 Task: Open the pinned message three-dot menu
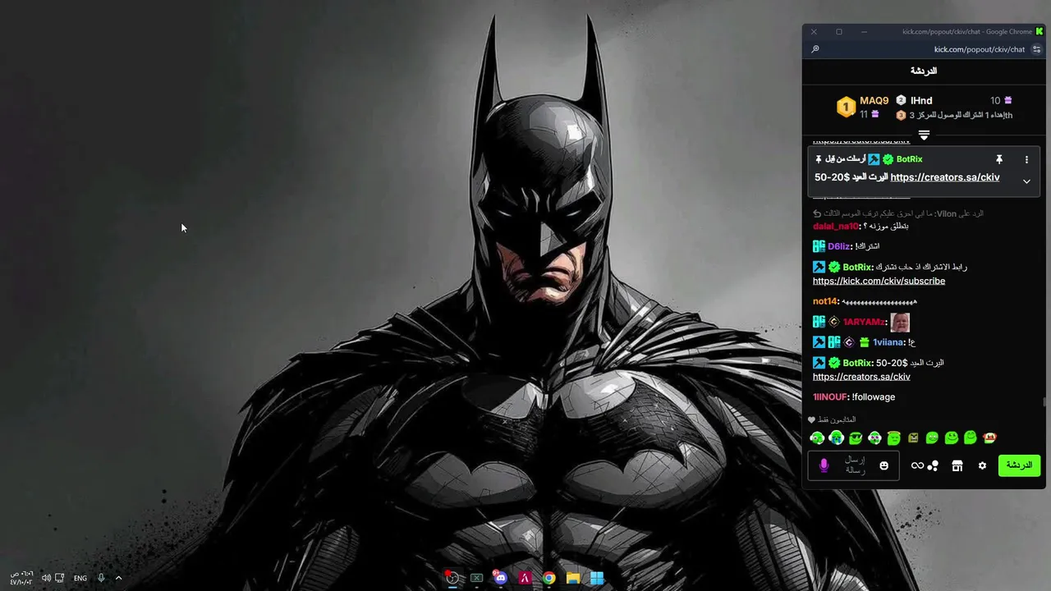(1026, 159)
